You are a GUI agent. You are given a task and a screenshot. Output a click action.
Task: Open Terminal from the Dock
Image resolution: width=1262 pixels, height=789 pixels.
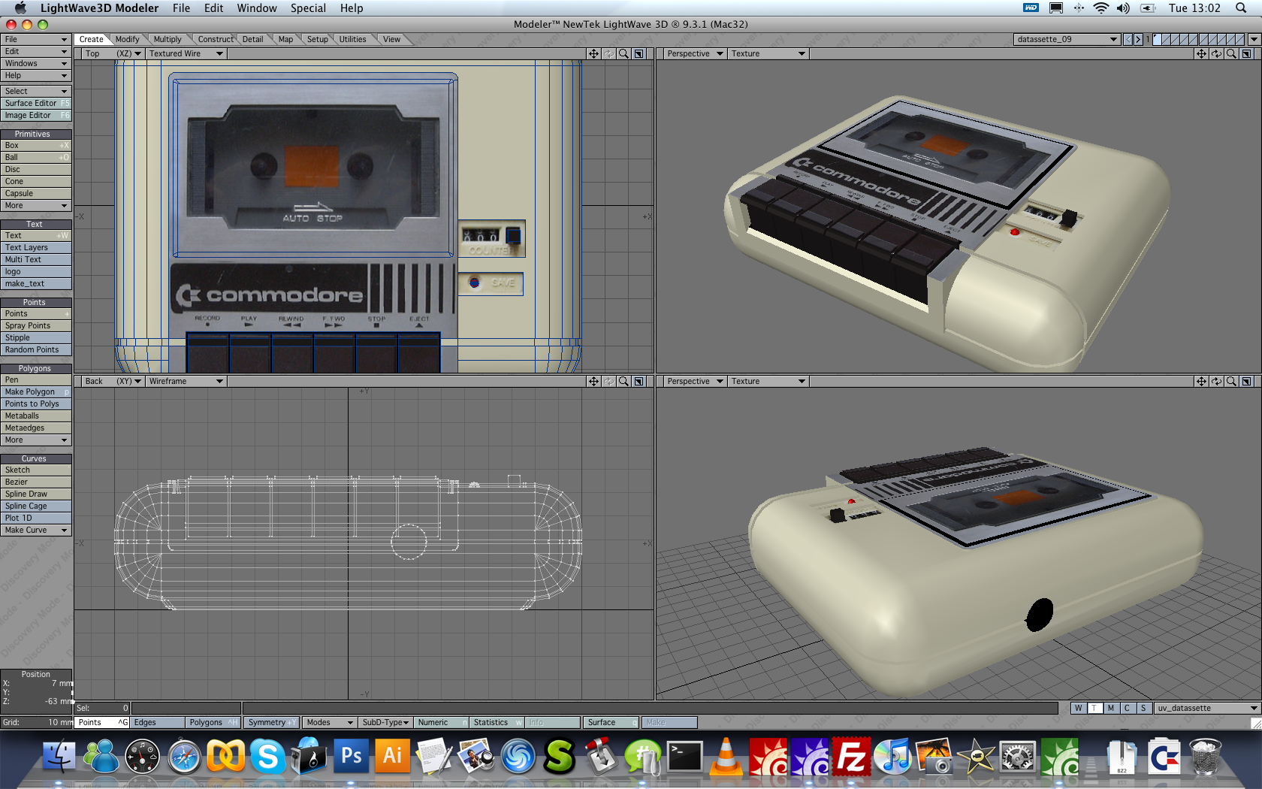point(685,756)
